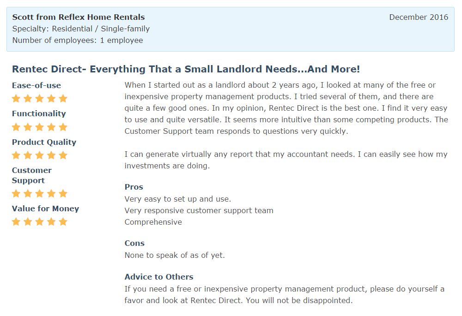Click the 'Ease-of-use' rating label
Viewport: 462px width, 316px height.
pyautogui.click(x=36, y=85)
